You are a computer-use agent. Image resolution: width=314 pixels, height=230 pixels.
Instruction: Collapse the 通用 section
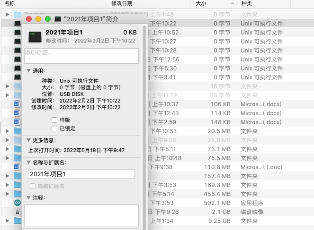[28, 71]
